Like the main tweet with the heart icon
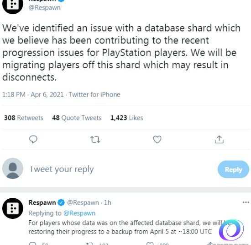Screen dimensions: 251x245 click(x=157, y=140)
